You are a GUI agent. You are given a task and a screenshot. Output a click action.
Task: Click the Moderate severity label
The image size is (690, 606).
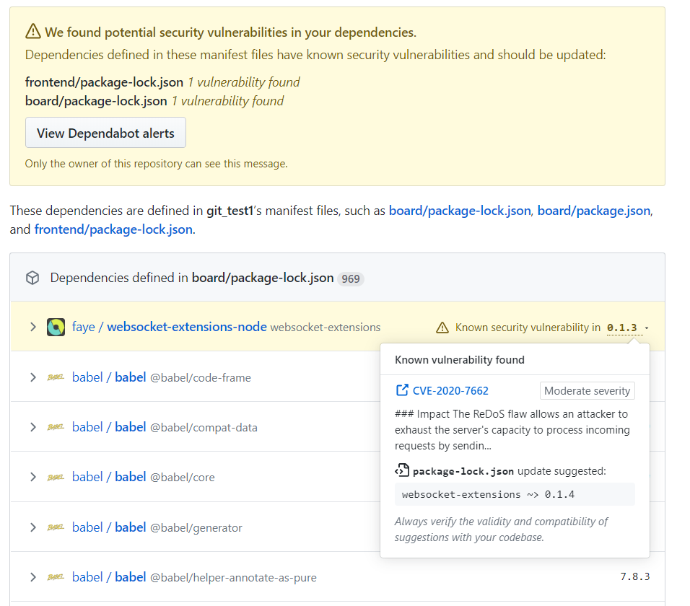click(588, 391)
